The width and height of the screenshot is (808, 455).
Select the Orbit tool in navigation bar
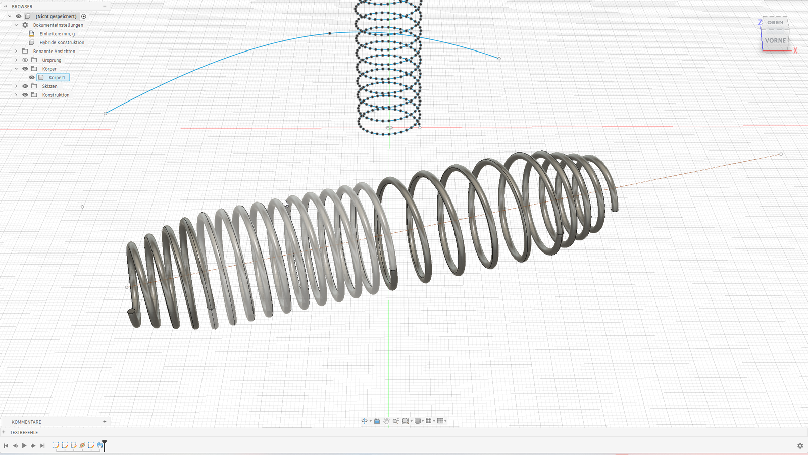tap(364, 421)
